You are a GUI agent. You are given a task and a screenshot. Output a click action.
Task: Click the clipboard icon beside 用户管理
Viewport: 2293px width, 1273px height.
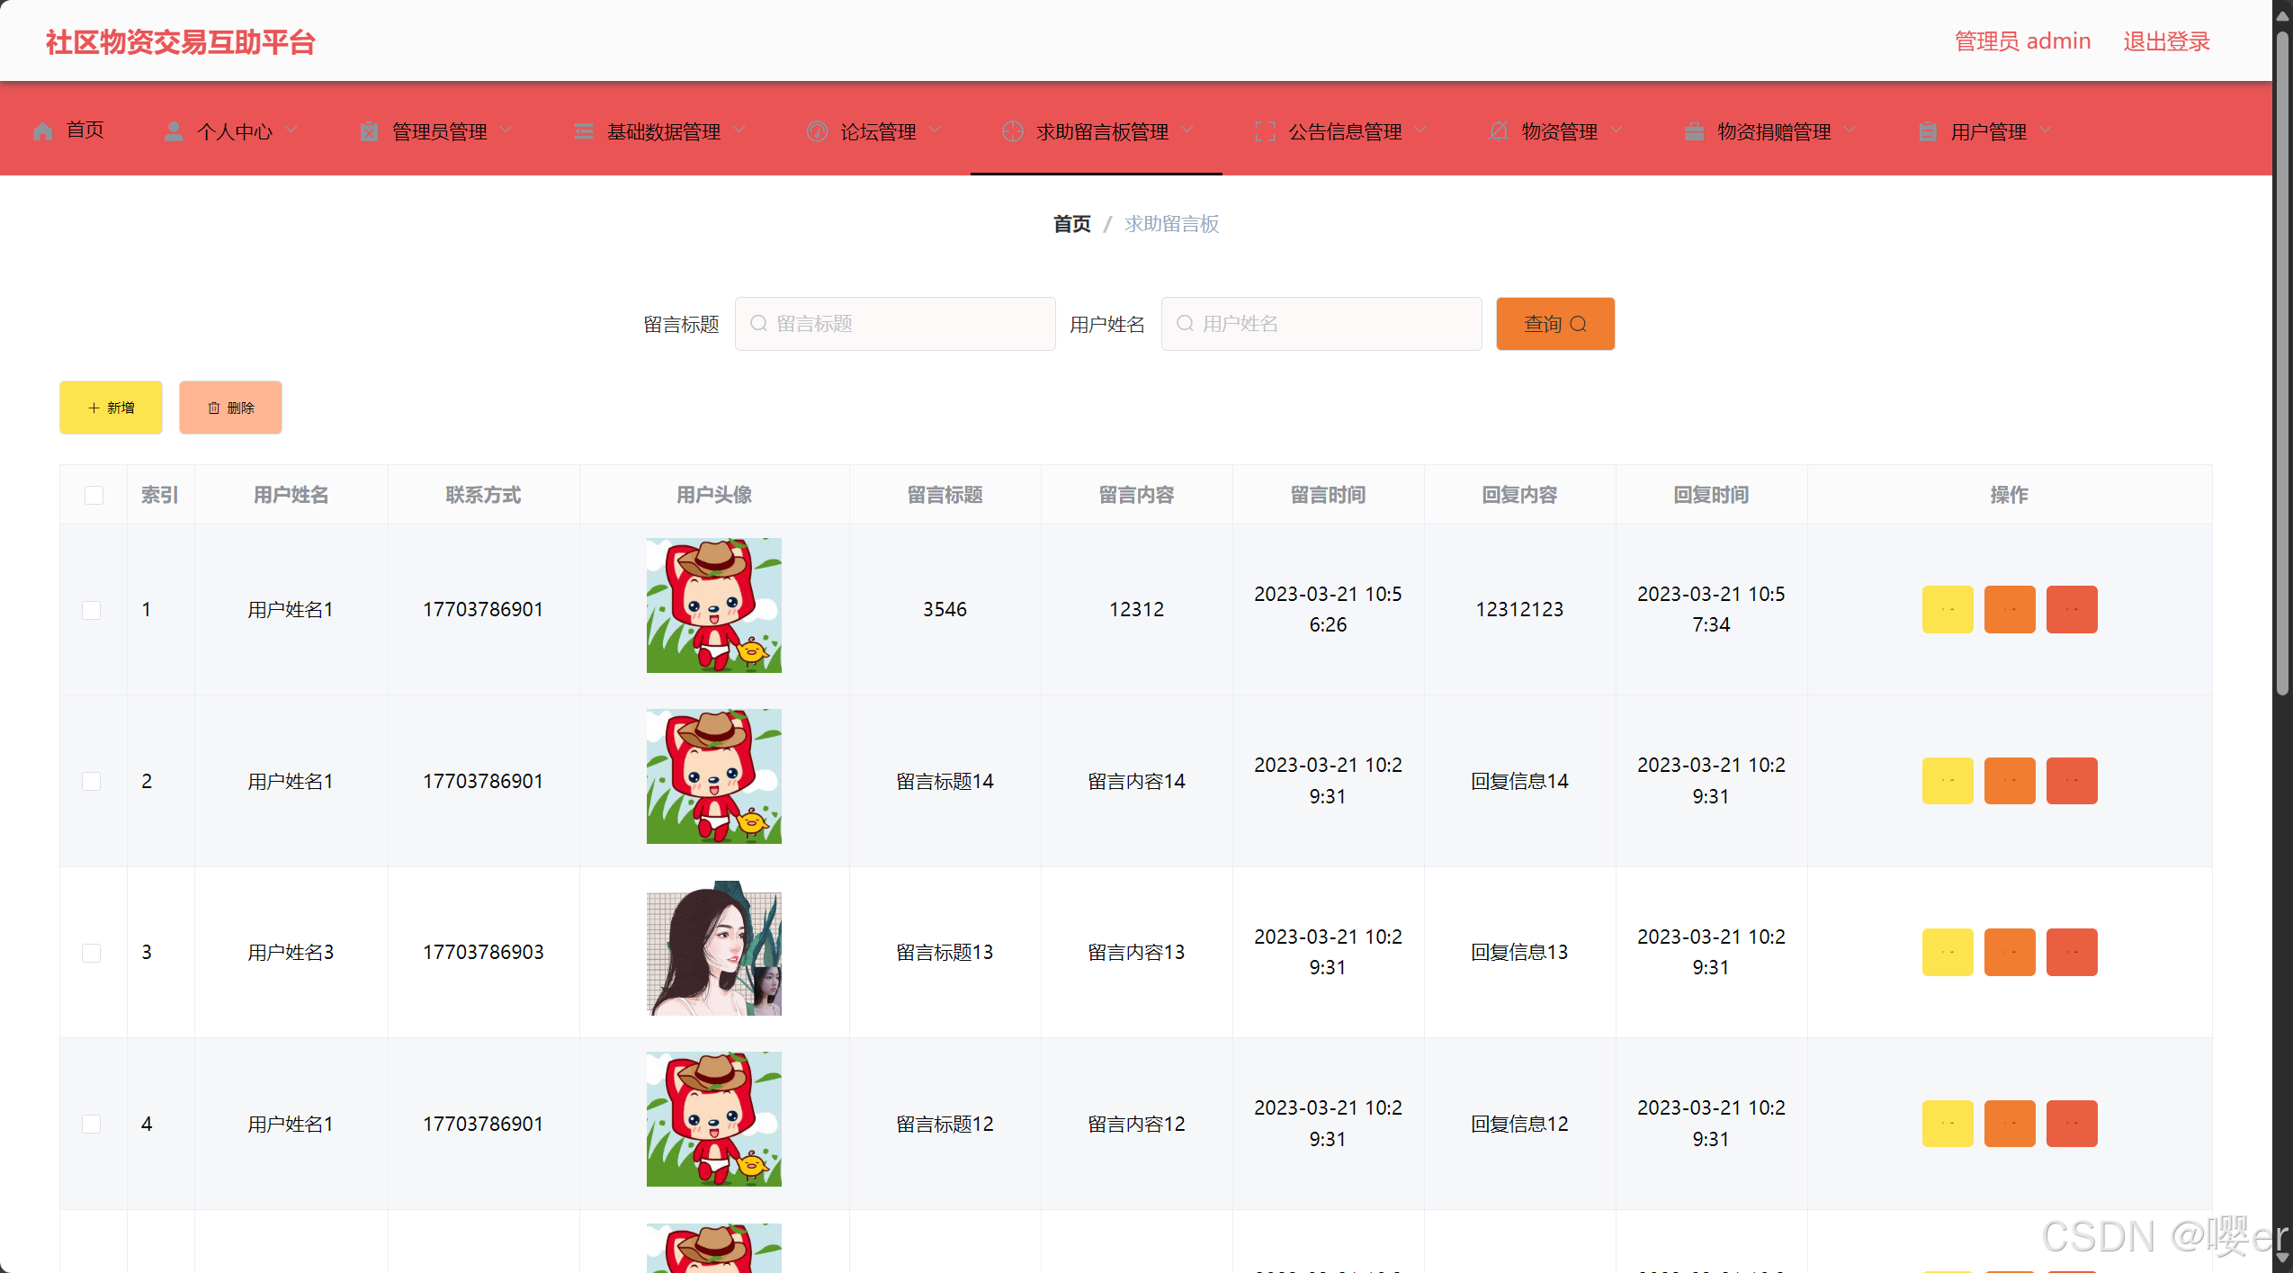[1927, 131]
